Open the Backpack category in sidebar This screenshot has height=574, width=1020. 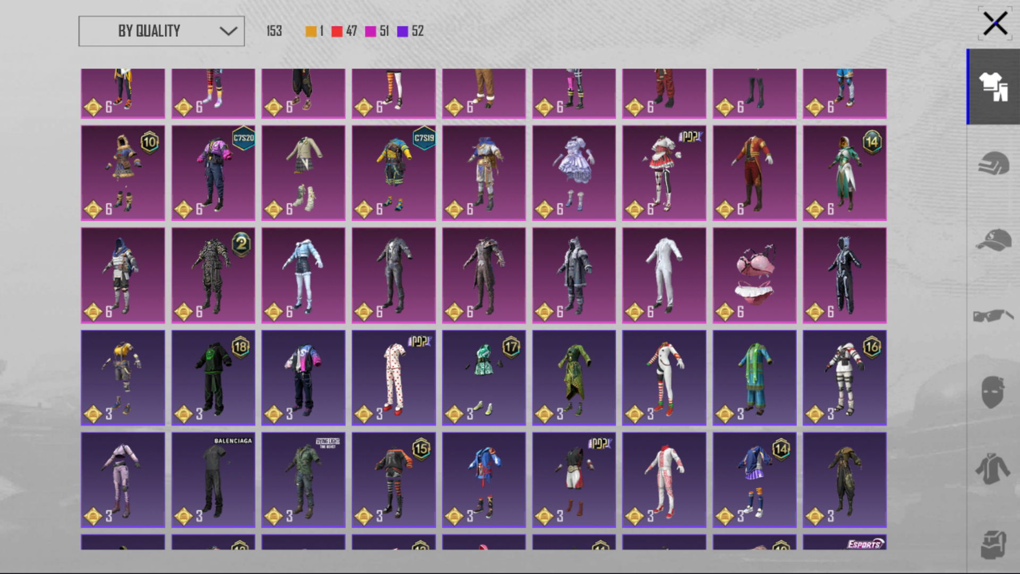(x=993, y=544)
